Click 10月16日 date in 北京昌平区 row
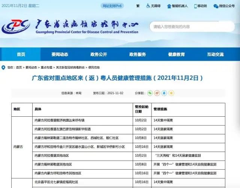Screen dimensions: 240x188 tap(142, 182)
